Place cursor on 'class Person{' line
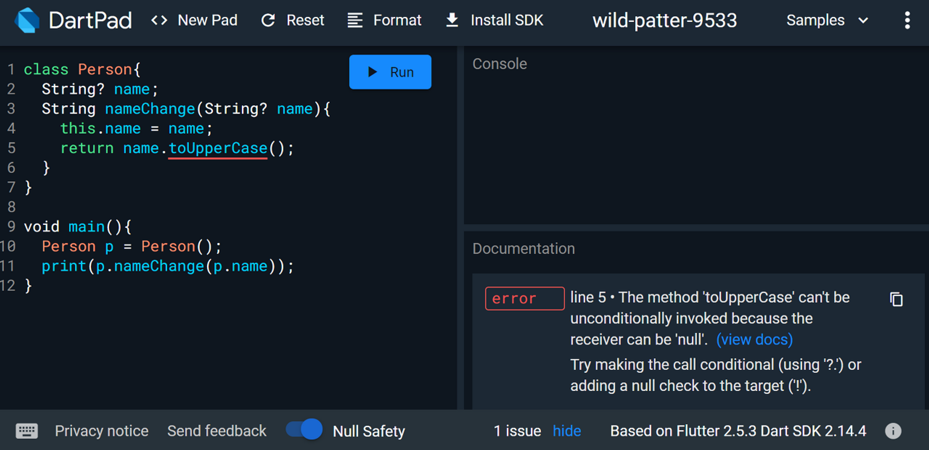This screenshot has width=929, height=450. [82, 70]
